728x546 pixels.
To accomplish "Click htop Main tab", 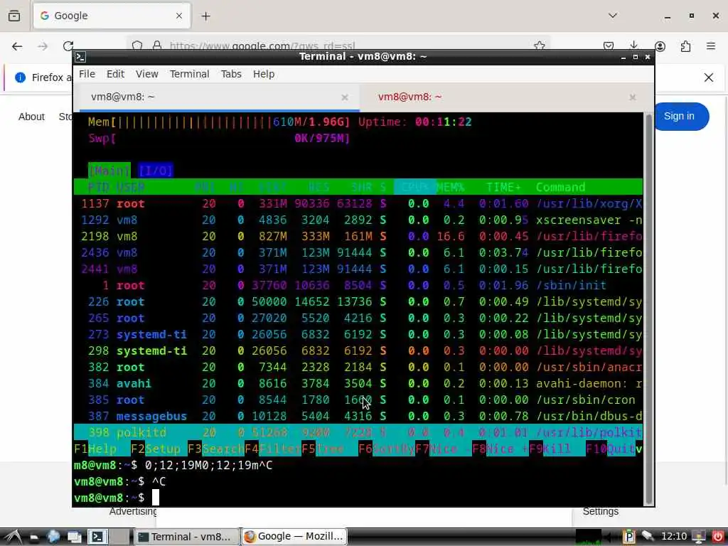I will 109,171.
